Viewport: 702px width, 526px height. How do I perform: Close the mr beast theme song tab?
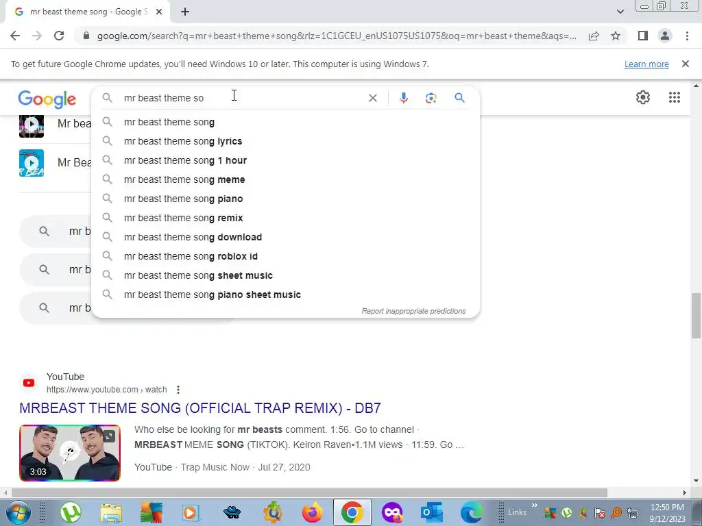[158, 12]
